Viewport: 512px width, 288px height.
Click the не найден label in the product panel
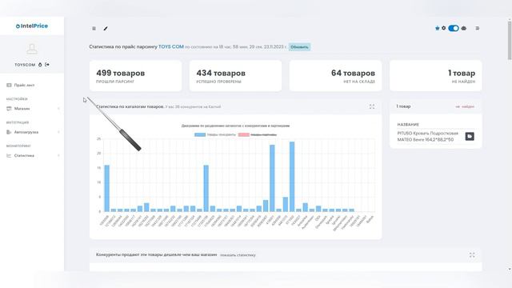point(465,106)
